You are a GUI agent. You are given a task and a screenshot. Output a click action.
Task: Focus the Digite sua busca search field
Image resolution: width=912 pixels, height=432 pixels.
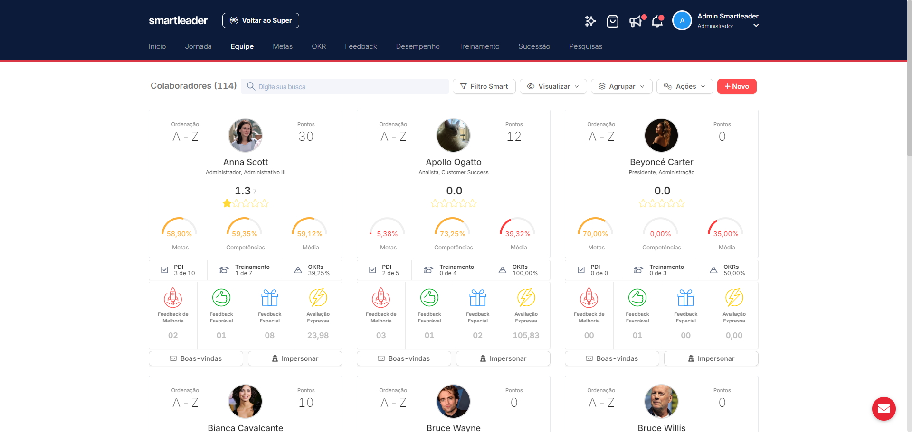pyautogui.click(x=345, y=86)
